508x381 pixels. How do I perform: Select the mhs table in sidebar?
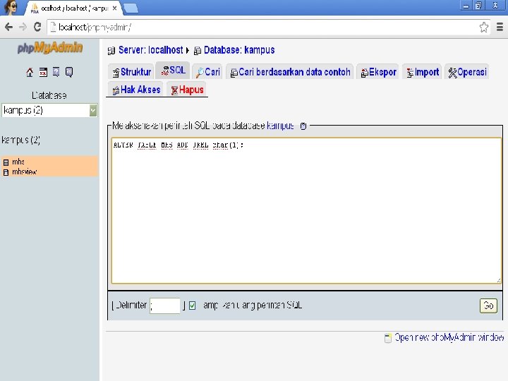(18, 162)
